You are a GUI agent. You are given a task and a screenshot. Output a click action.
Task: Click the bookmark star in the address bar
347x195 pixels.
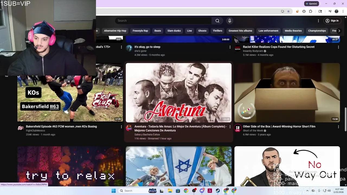pos(288,11)
